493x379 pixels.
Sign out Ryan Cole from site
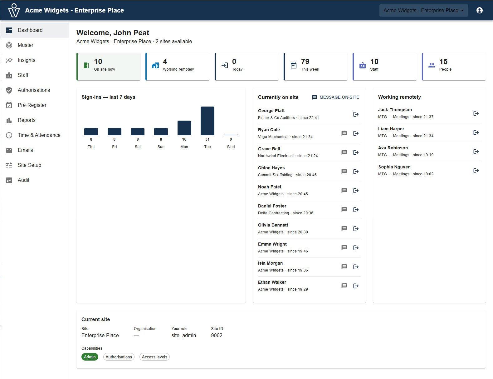click(x=356, y=133)
